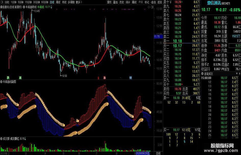The image size is (241, 155).
Task: Click the red $ marker below the chart
Action: (98, 78)
